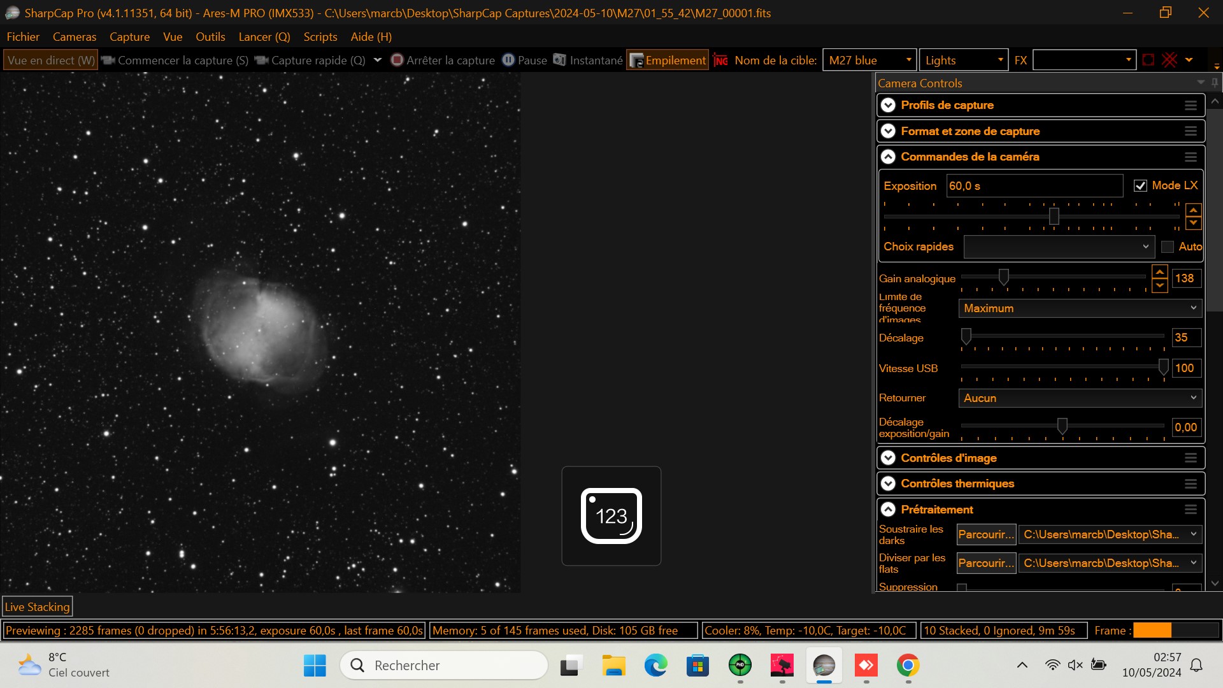The image size is (1223, 688).
Task: Click the ING icon beside Nom de la cible
Action: click(x=720, y=60)
